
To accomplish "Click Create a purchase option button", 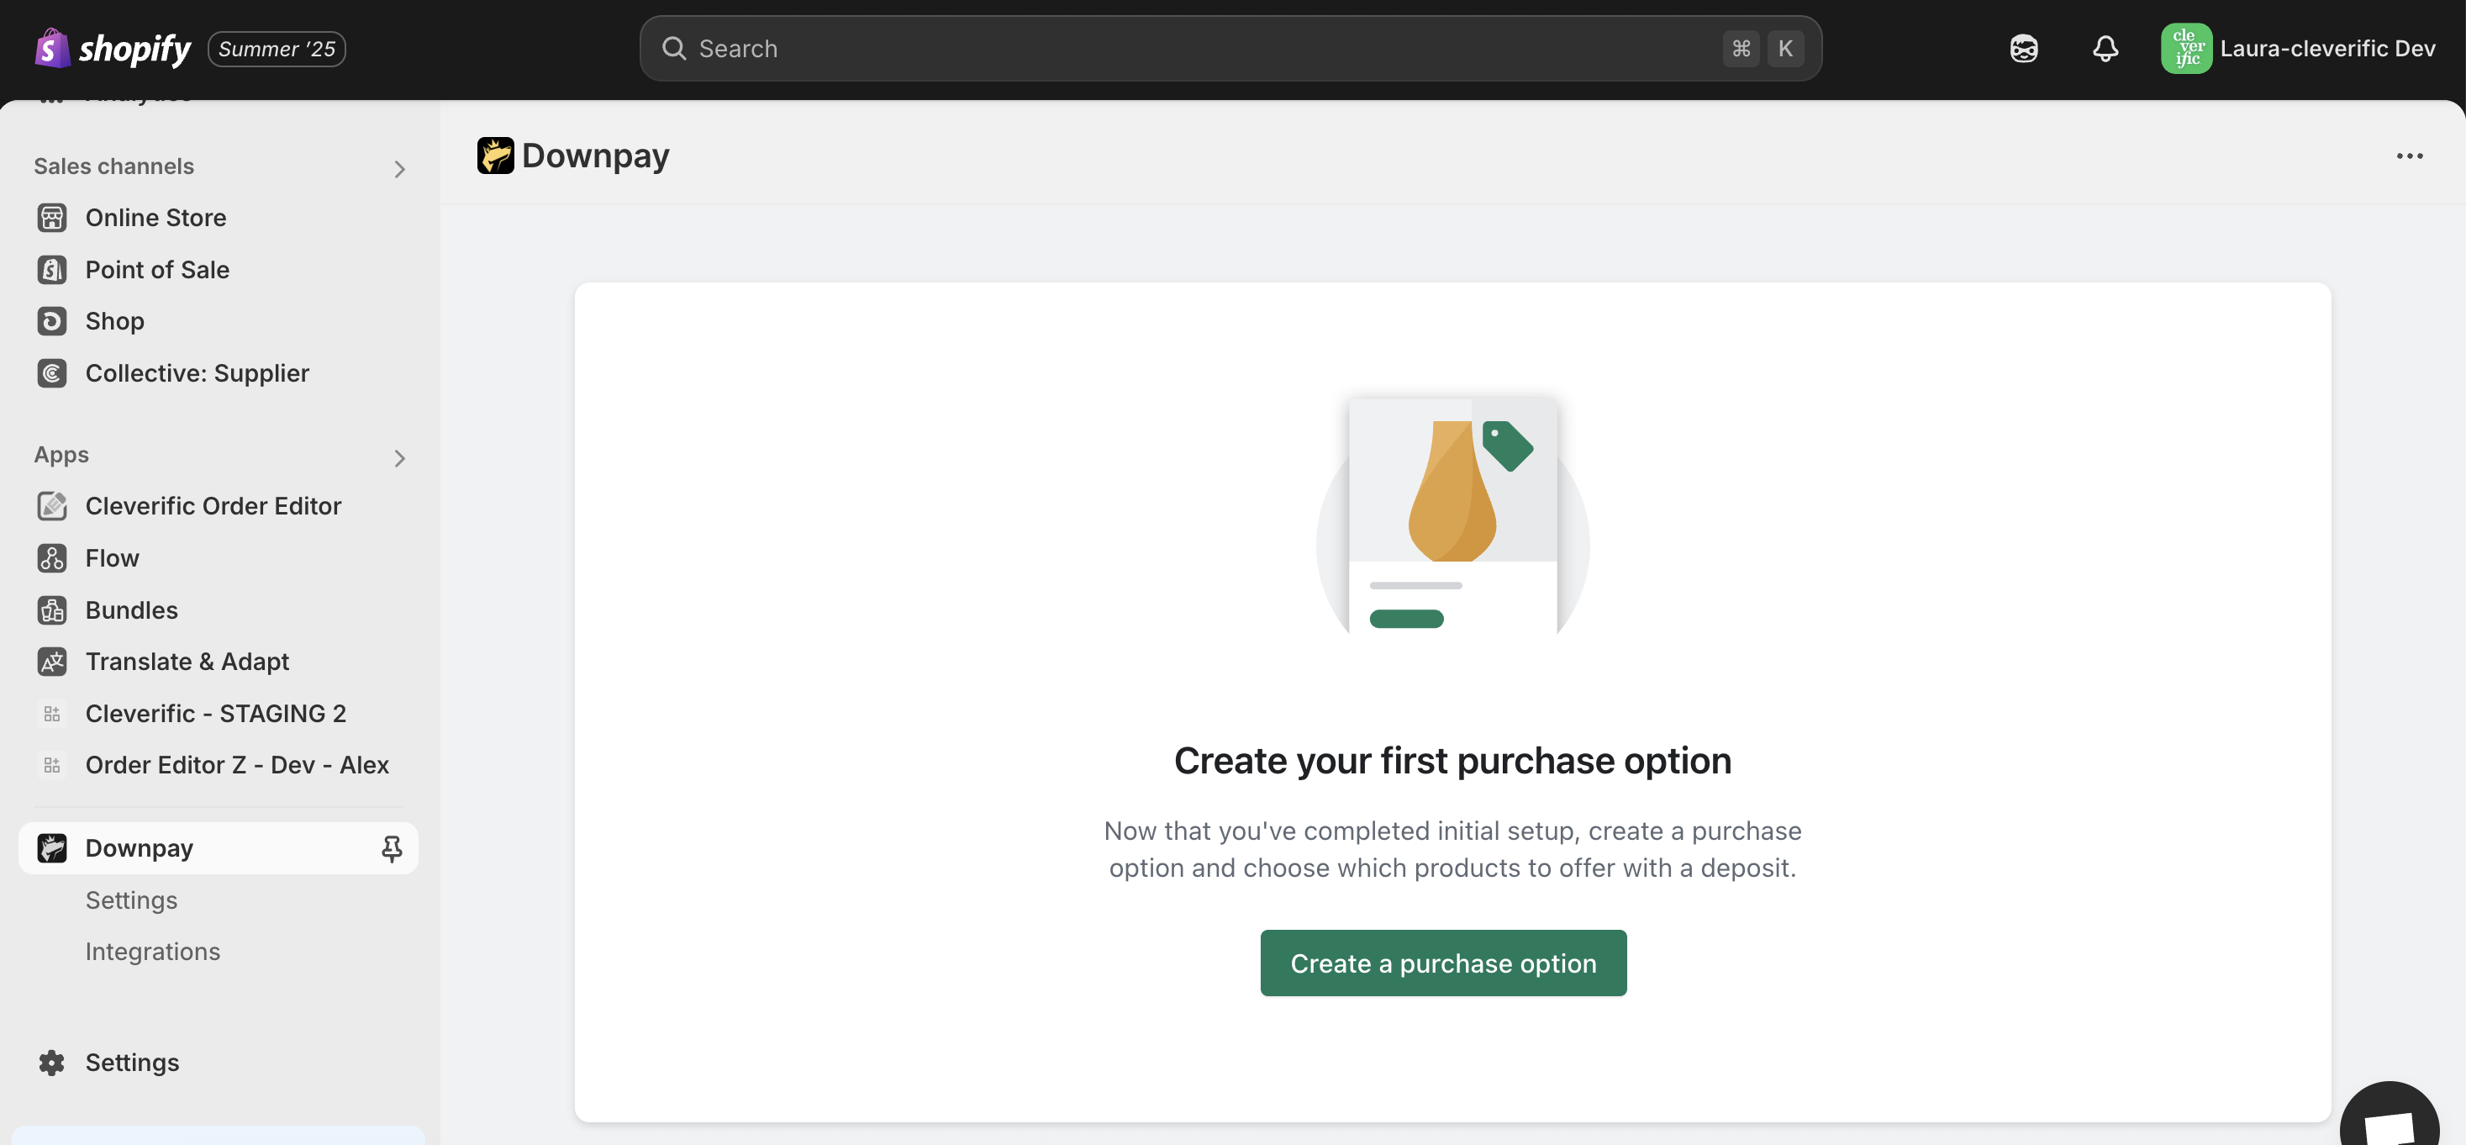I will pyautogui.click(x=1444, y=963).
